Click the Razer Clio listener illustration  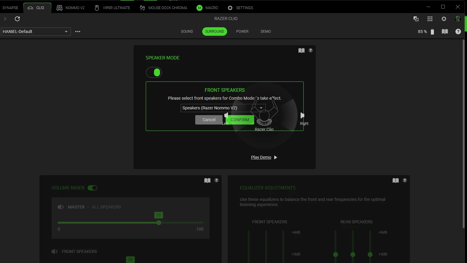point(264,112)
